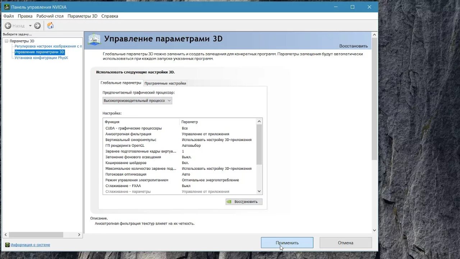This screenshot has width=460, height=259.
Task: Click the system information icon at bottom left
Action: coord(8,245)
